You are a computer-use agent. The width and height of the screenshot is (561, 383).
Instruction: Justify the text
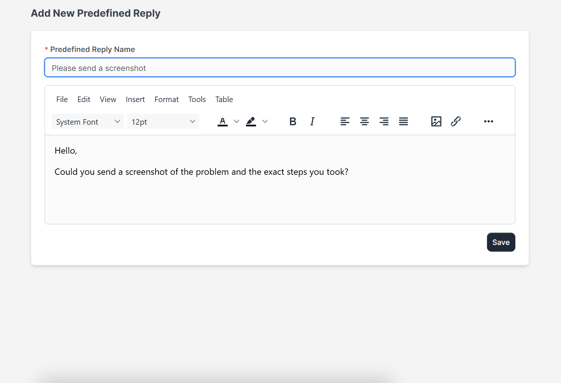404,121
